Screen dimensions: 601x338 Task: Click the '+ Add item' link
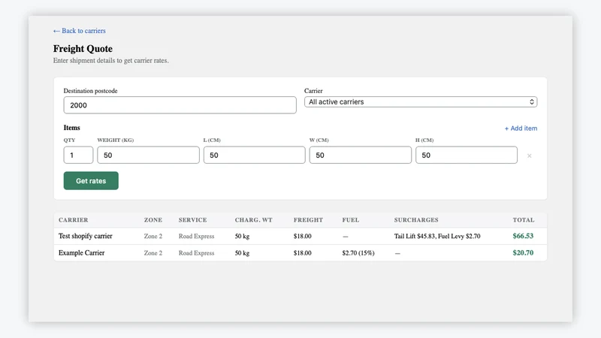521,128
